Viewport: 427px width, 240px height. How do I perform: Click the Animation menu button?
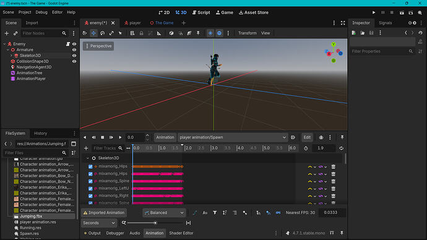point(165,137)
